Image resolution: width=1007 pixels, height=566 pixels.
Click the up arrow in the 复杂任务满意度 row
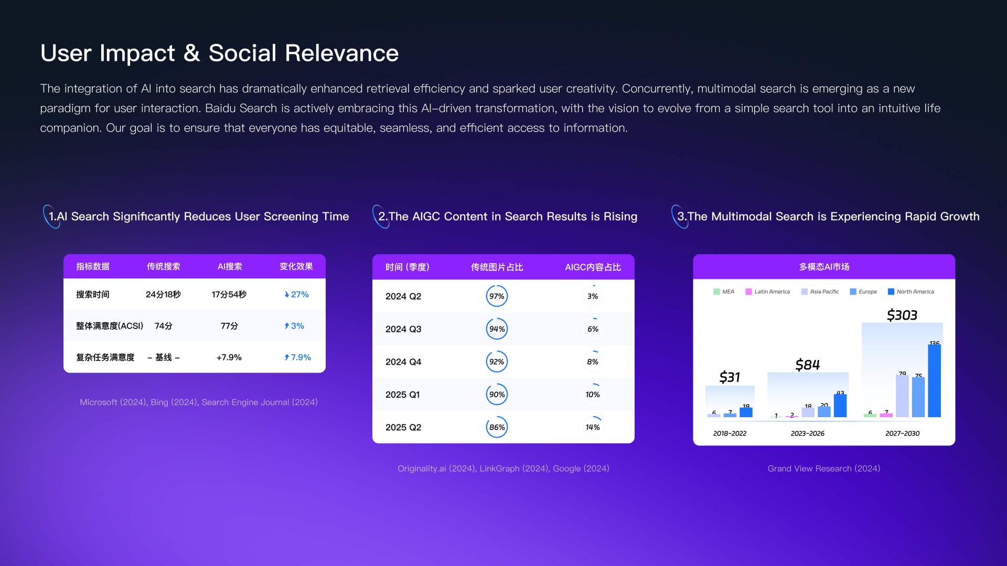click(286, 357)
